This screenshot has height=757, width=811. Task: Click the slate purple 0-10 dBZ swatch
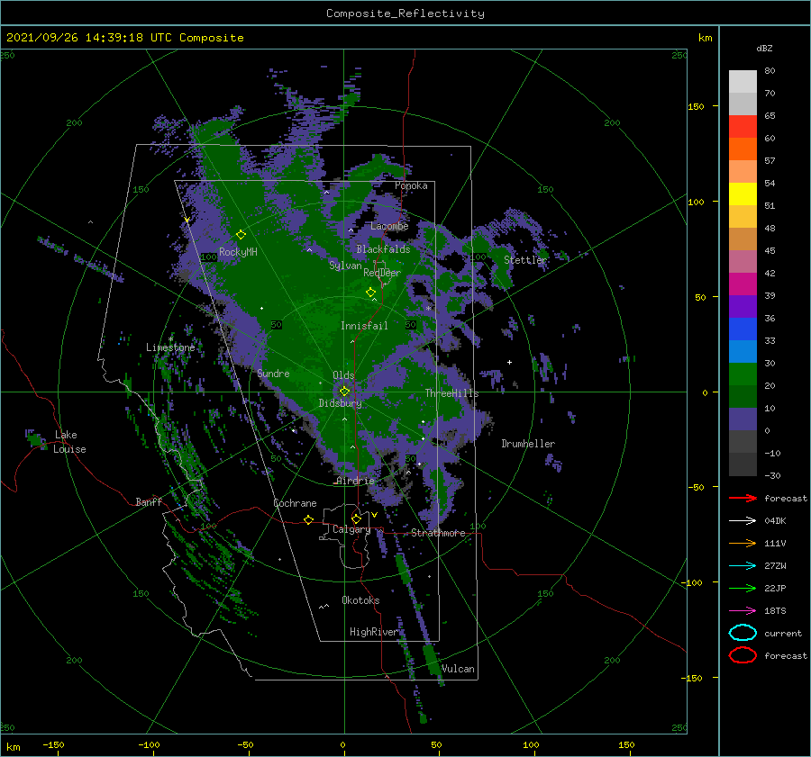click(743, 419)
